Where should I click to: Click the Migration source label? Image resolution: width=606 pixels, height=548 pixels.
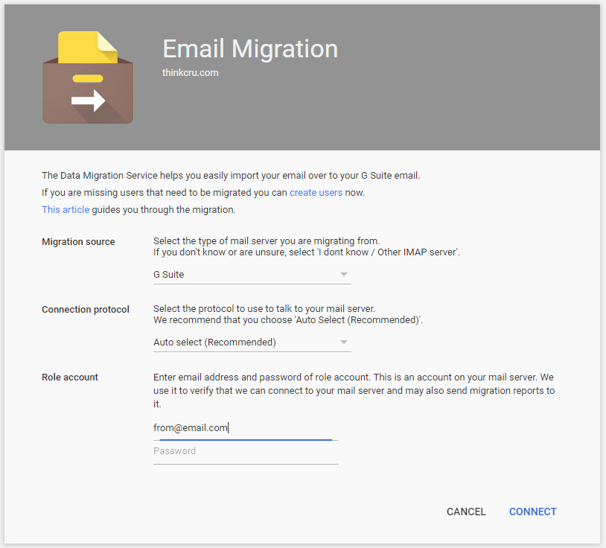point(78,241)
